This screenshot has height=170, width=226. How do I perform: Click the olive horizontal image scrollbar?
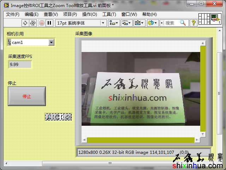pos(141,140)
